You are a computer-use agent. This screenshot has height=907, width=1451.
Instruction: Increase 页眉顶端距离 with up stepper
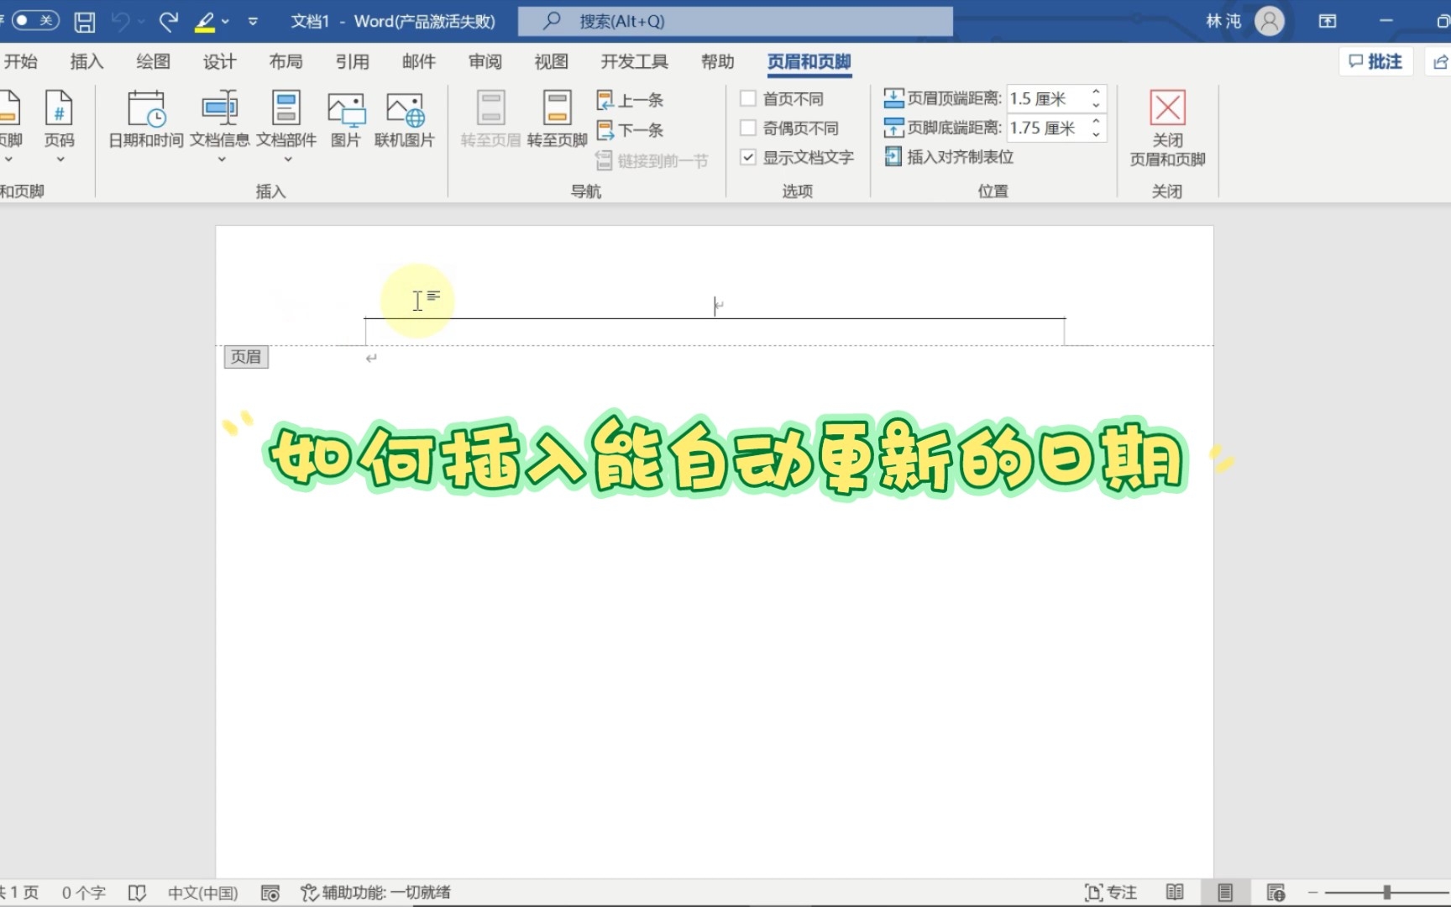[1095, 92]
